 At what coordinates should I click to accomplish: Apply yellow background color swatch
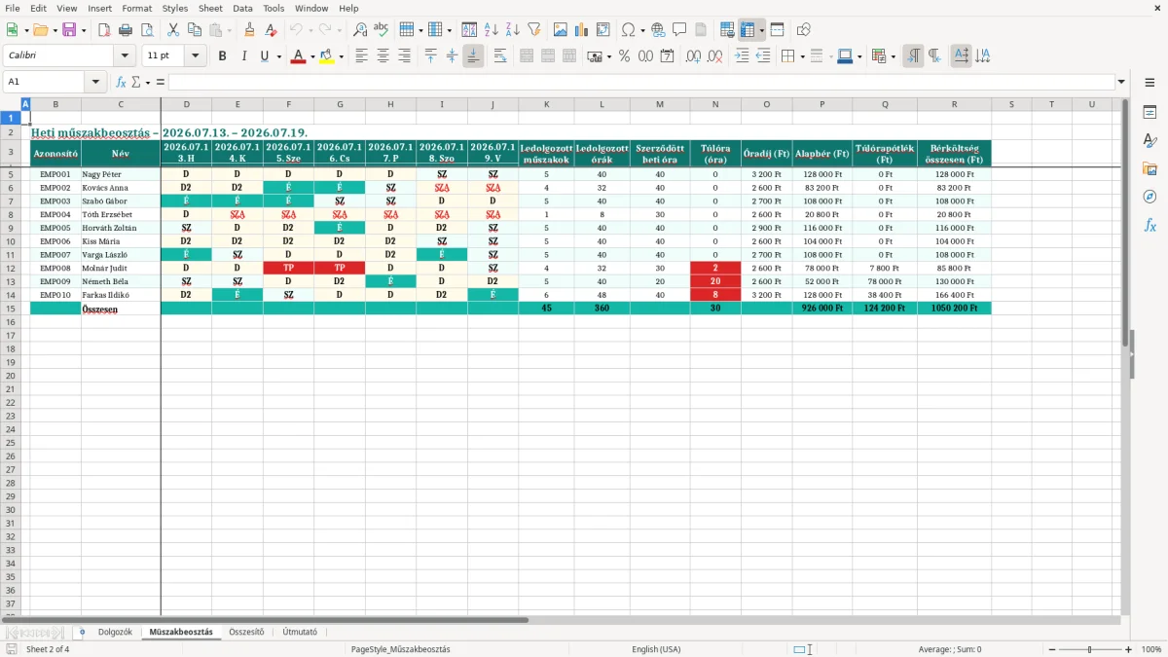pos(327,56)
